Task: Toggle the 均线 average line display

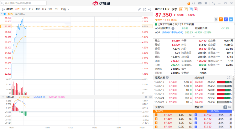Action: pyautogui.click(x=10, y=14)
